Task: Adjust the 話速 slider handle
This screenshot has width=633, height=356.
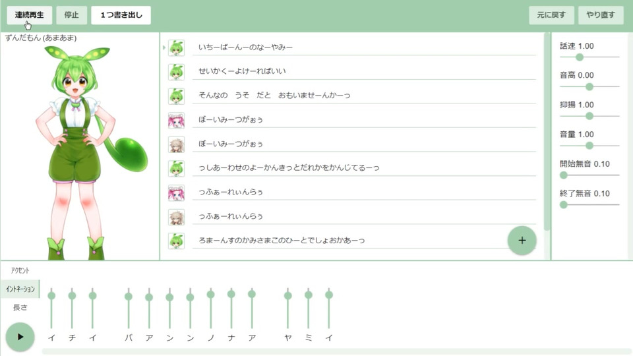Action: [x=580, y=57]
